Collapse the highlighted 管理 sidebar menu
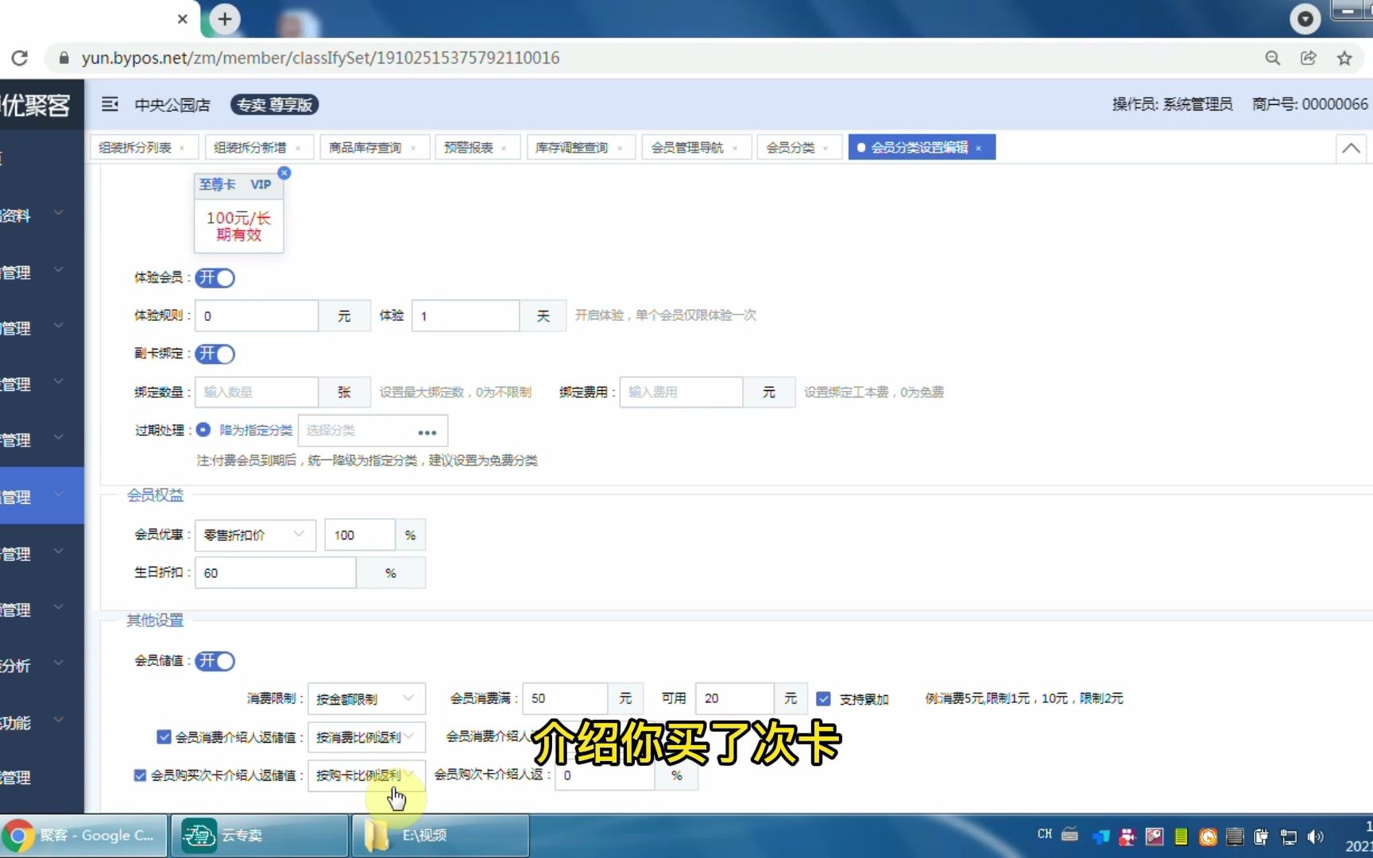Viewport: 1373px width, 858px height. [x=41, y=496]
